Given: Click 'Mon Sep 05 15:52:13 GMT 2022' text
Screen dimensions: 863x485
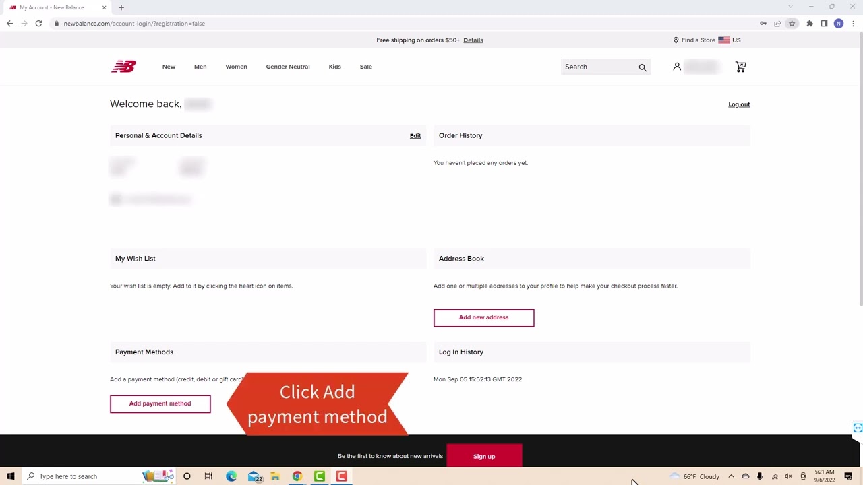Looking at the screenshot, I should click(x=477, y=379).
